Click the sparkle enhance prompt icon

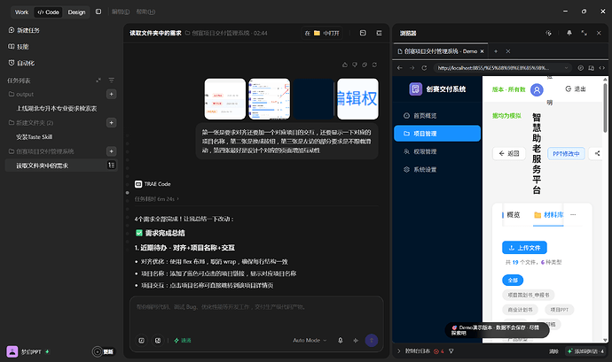356,340
